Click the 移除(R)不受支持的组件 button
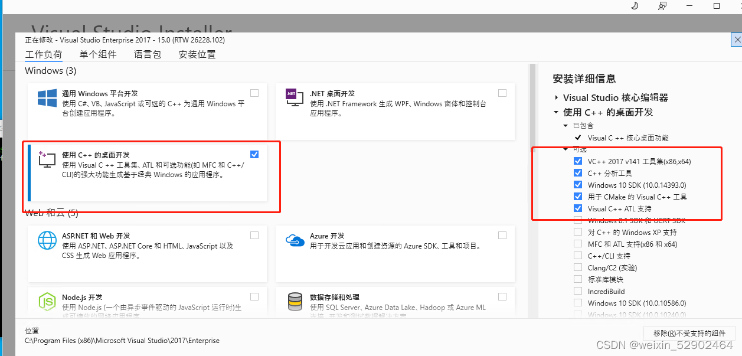742x356 pixels. (x=689, y=333)
